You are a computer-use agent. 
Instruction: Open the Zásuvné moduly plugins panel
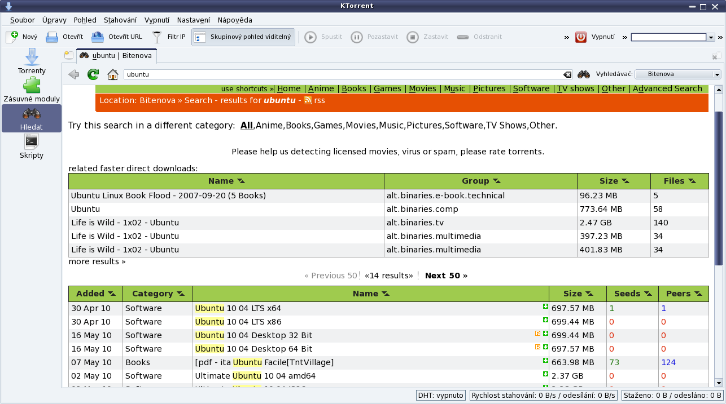(32, 90)
